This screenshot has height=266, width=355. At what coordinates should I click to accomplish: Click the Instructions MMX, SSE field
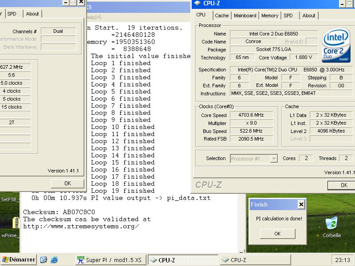pos(292,93)
